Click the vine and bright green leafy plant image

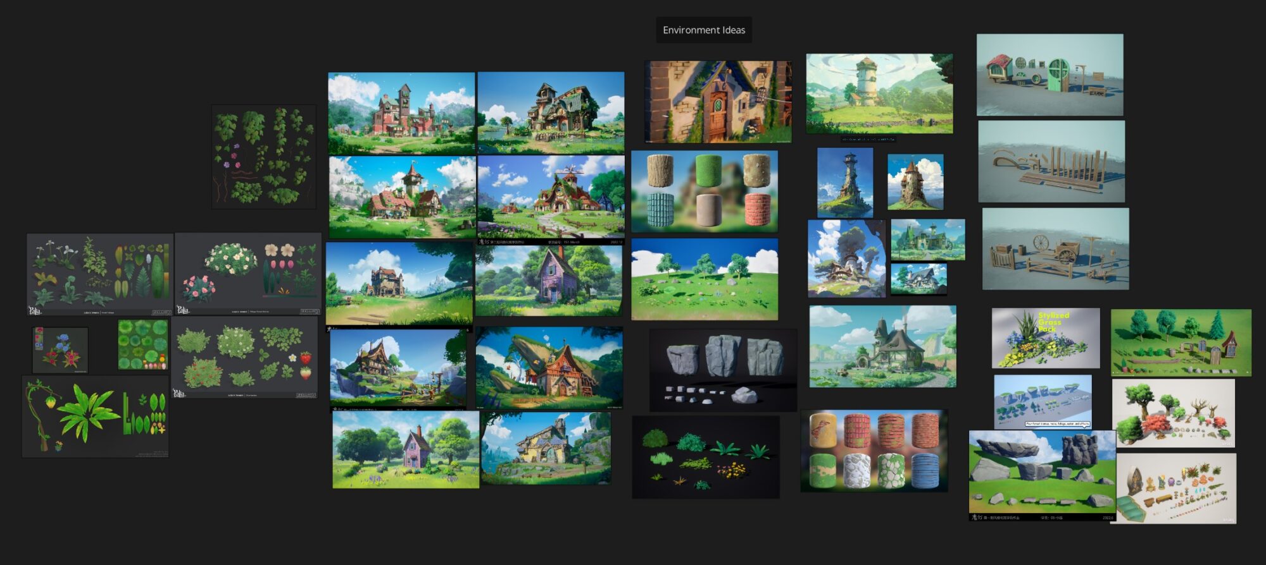96,416
